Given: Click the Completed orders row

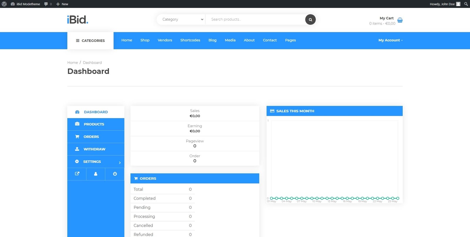Looking at the screenshot, I should pos(162,199).
